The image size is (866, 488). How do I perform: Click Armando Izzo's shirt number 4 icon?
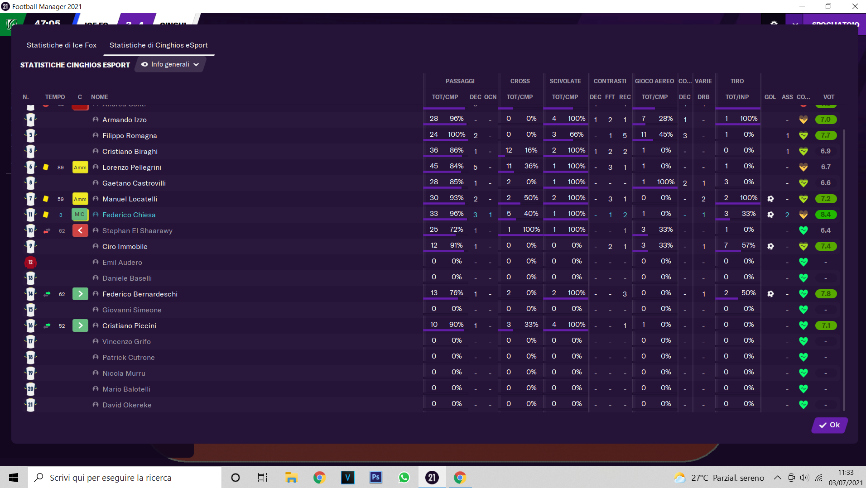(x=30, y=120)
